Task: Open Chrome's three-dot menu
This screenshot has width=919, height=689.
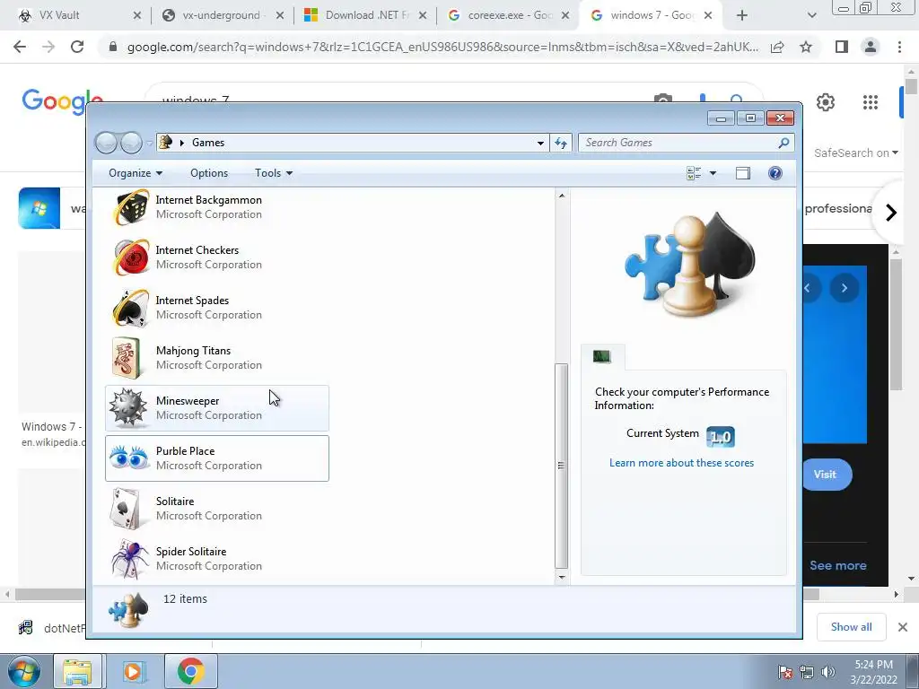Action: click(899, 47)
